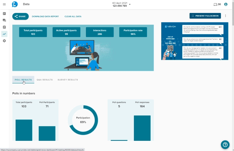Open the Settings gear in sidebar
234x151 pixels.
pyautogui.click(x=4, y=41)
